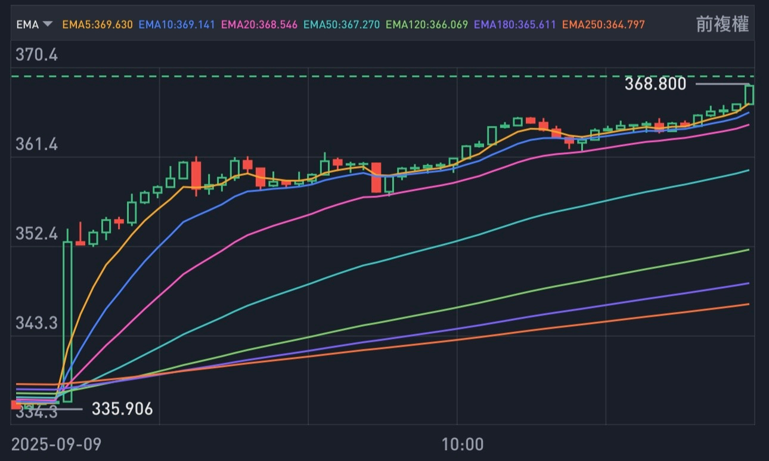Click the latest green candlestick at the chart's right edge
769x461 pixels.
coord(749,95)
